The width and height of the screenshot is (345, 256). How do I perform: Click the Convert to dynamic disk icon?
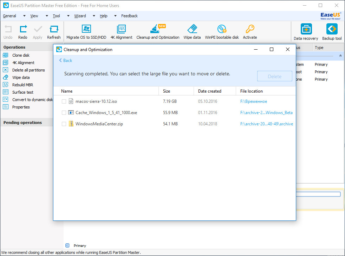pos(6,99)
